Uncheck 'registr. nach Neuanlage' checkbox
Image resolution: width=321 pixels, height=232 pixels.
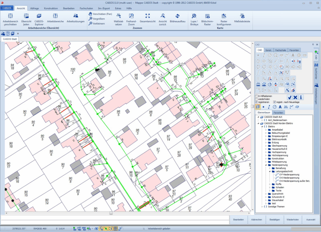click(x=275, y=102)
